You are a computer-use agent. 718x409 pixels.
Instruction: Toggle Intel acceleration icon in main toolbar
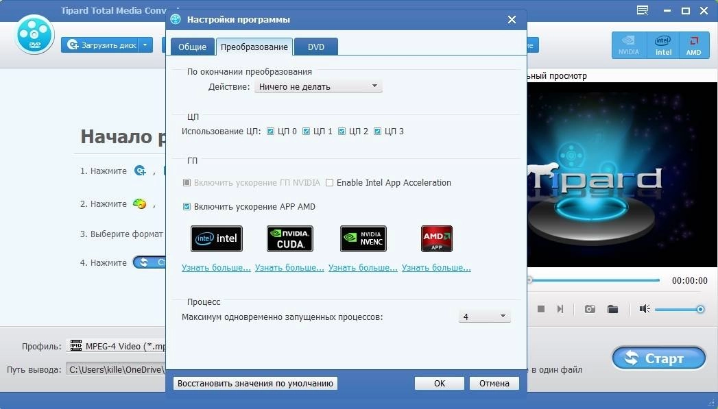[x=663, y=45]
